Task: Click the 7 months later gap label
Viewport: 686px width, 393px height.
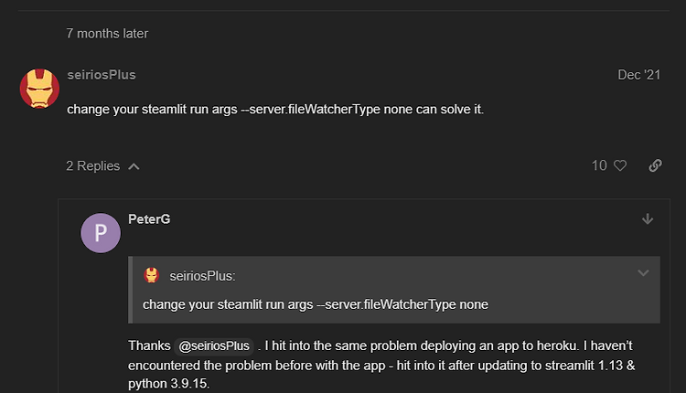Action: point(107,34)
